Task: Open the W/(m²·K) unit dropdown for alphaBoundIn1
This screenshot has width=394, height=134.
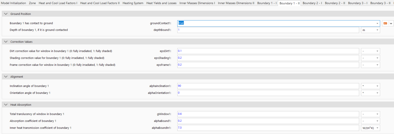Action: (370, 128)
